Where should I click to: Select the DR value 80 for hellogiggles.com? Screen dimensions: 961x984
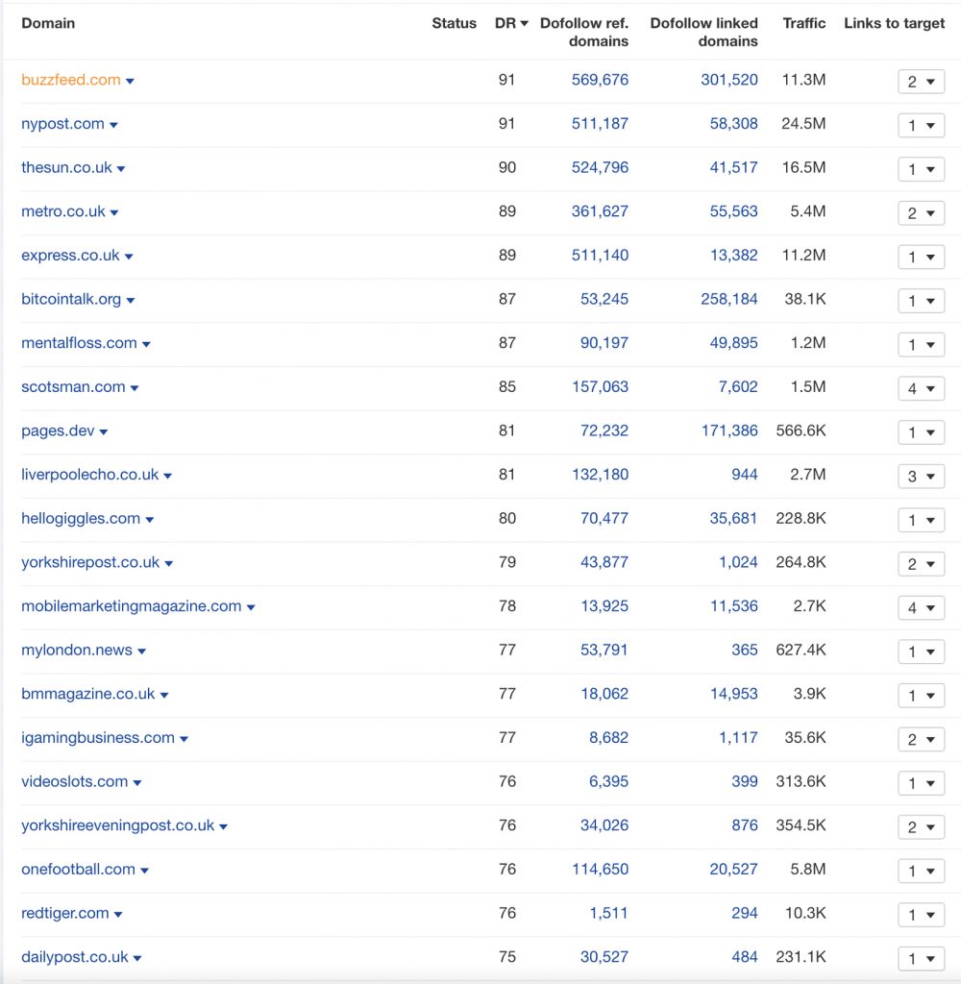point(507,518)
